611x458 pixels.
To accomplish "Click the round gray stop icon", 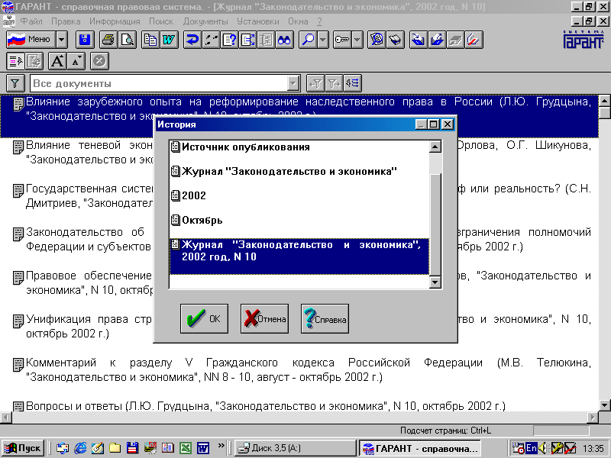I will (99, 61).
